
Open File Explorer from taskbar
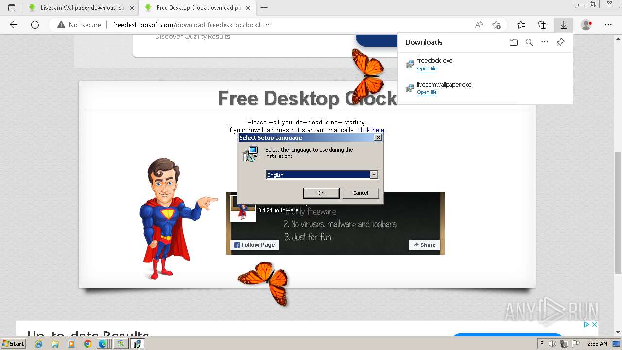tap(55, 344)
